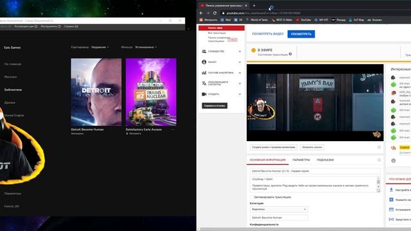The width and height of the screenshot is (411, 231).
Task: Open Detroit Become Human game cover
Action: click(x=96, y=92)
